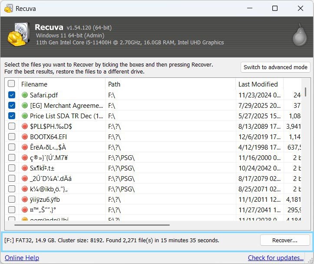Tick the checkbox for k¼@ikb¸ö file
The width and height of the screenshot is (314, 264).
pyautogui.click(x=12, y=189)
